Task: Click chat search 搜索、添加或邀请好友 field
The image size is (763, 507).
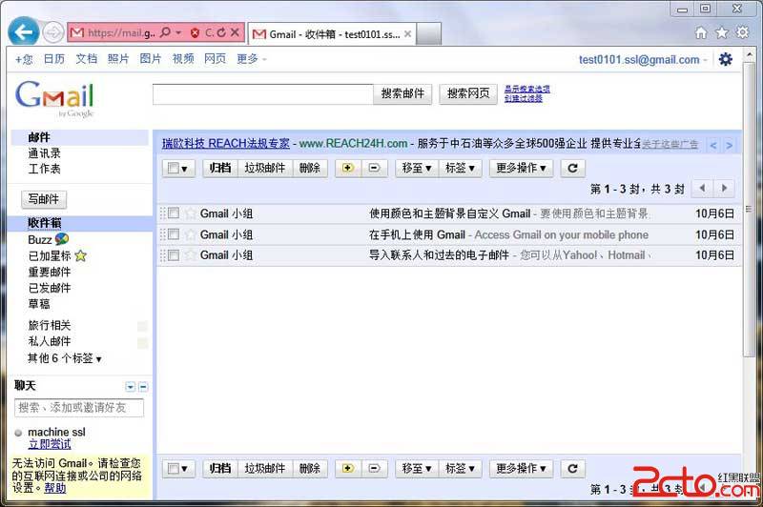Action: tap(79, 408)
